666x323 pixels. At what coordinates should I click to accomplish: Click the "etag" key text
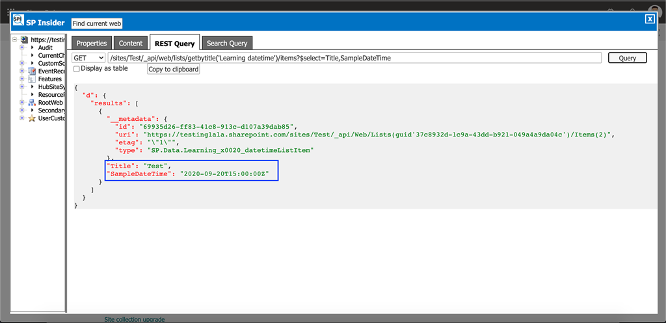(x=127, y=142)
